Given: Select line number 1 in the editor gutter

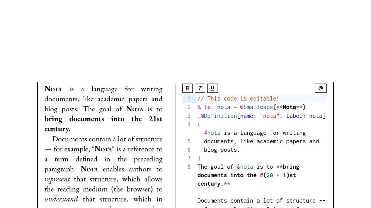Looking at the screenshot, I should tap(189, 99).
